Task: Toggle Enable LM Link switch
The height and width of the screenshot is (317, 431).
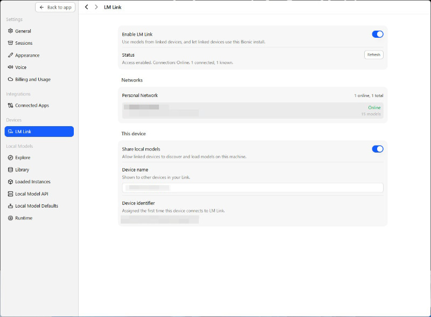Action: pos(378,34)
